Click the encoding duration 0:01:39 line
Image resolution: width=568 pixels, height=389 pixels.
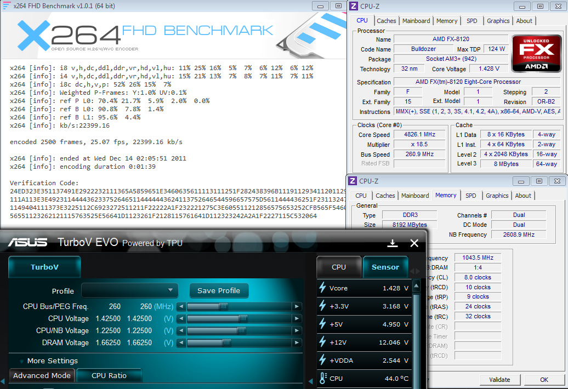tap(83, 167)
